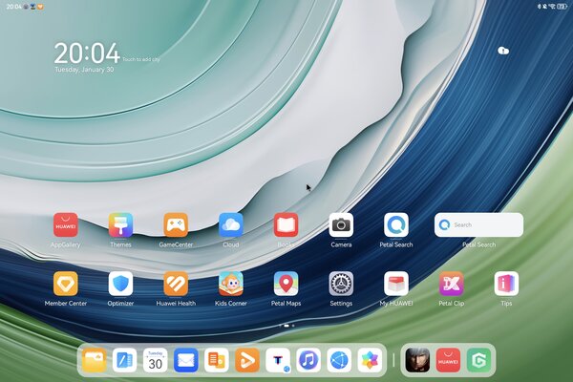Launch Petal Maps
The width and height of the screenshot is (573, 382).
286,284
